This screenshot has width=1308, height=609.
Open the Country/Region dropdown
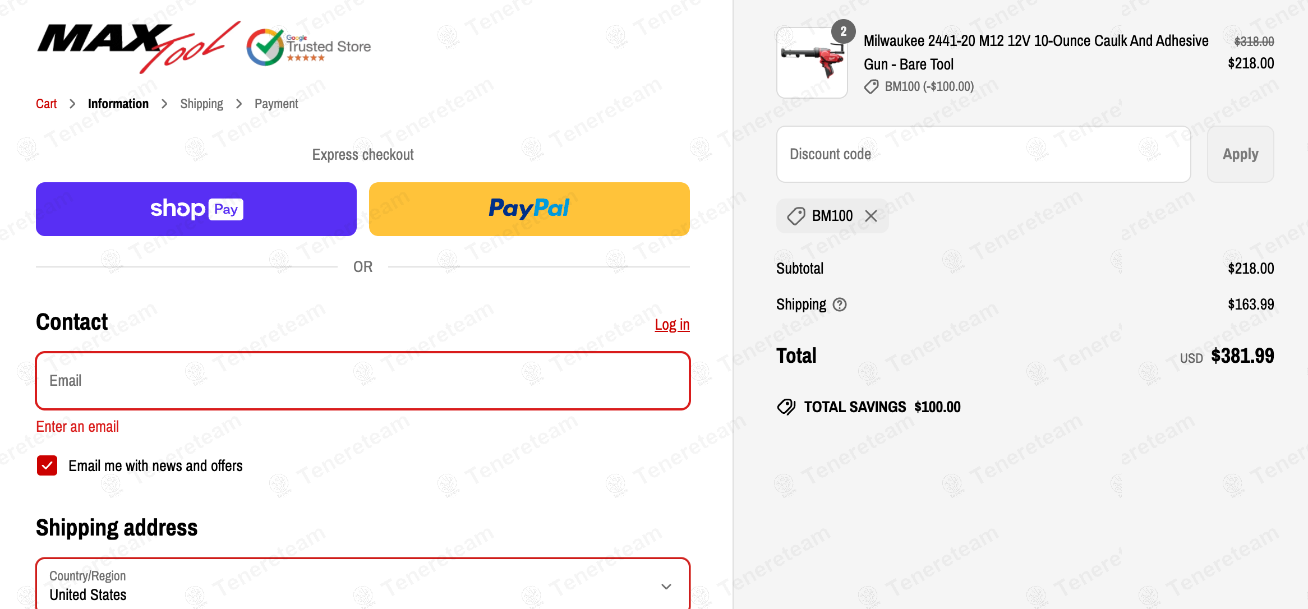362,586
